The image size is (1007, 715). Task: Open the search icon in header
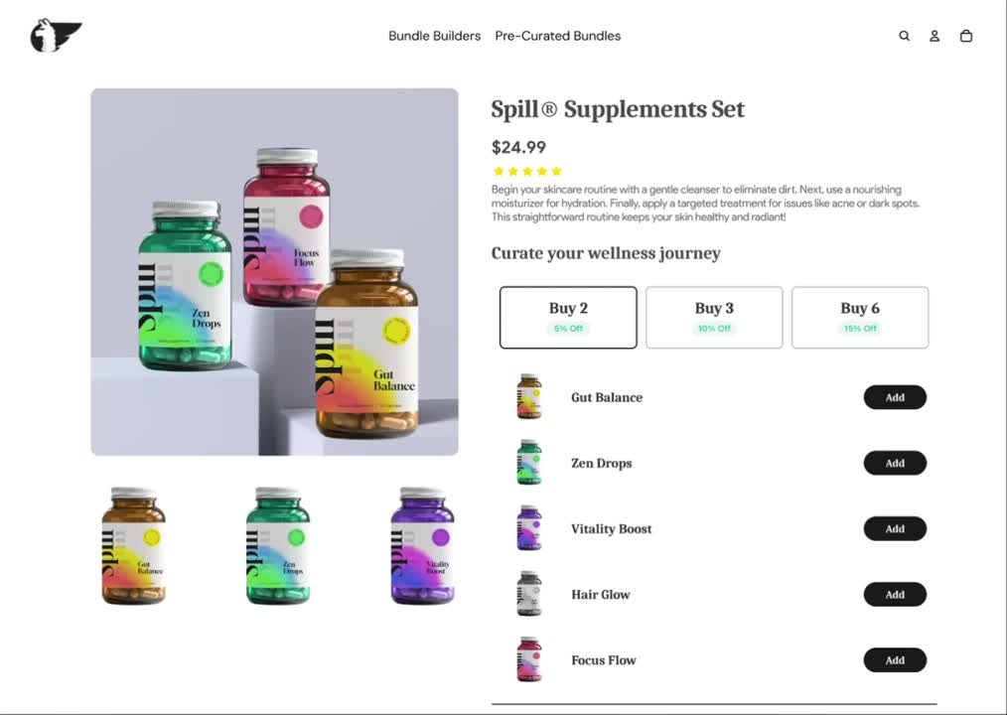coord(905,36)
